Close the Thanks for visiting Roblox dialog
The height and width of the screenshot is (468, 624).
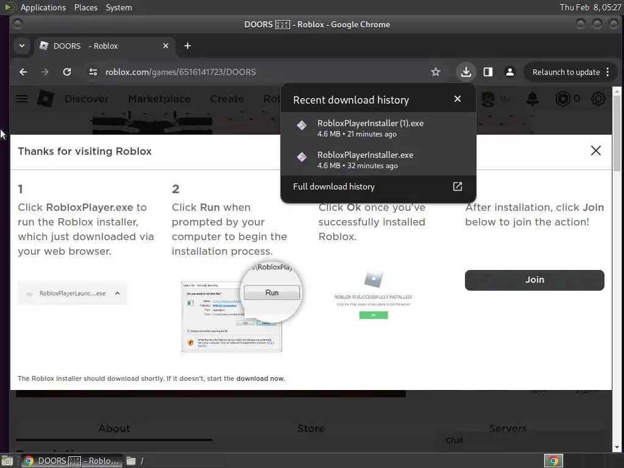(596, 151)
